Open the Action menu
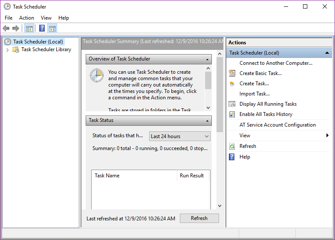The image size is (335, 240). [x=26, y=18]
